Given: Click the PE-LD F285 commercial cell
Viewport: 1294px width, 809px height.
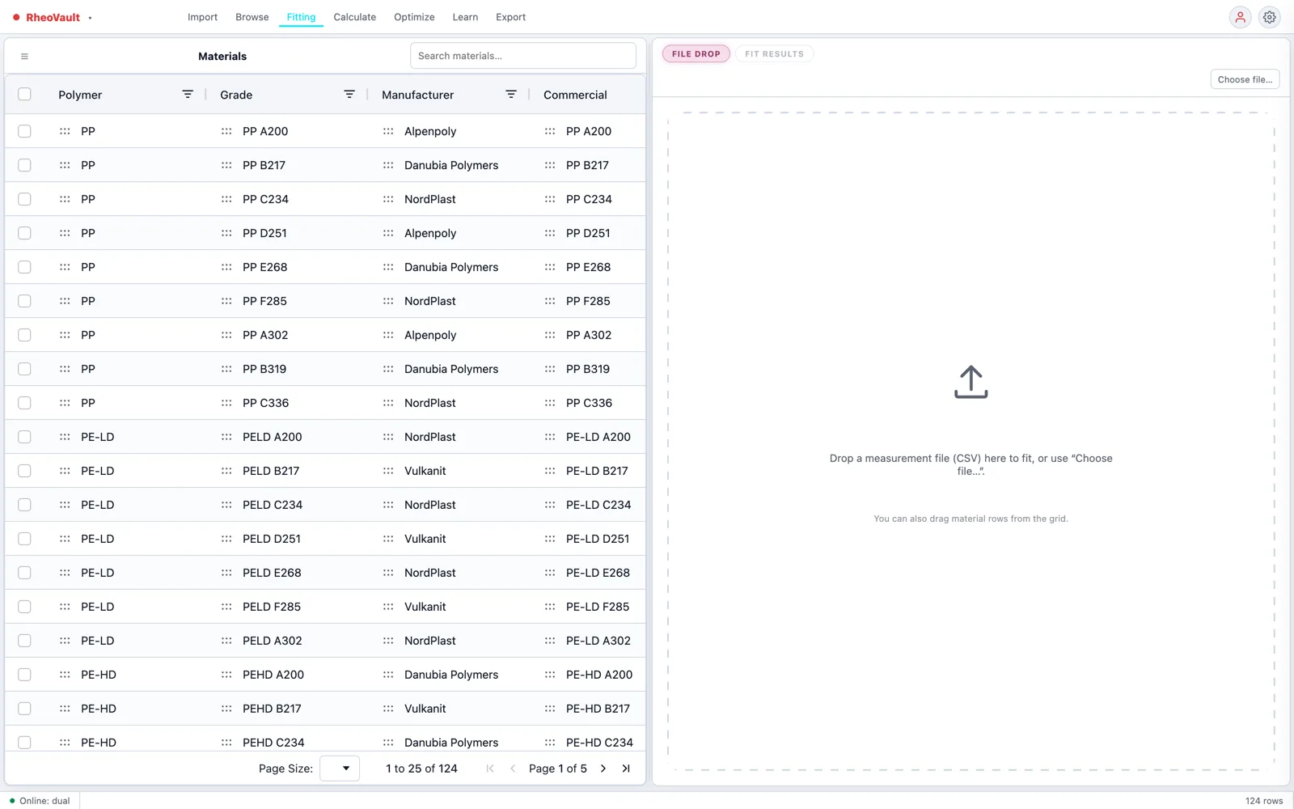Looking at the screenshot, I should click(x=598, y=607).
